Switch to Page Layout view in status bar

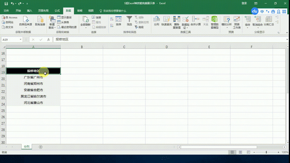click(240, 152)
